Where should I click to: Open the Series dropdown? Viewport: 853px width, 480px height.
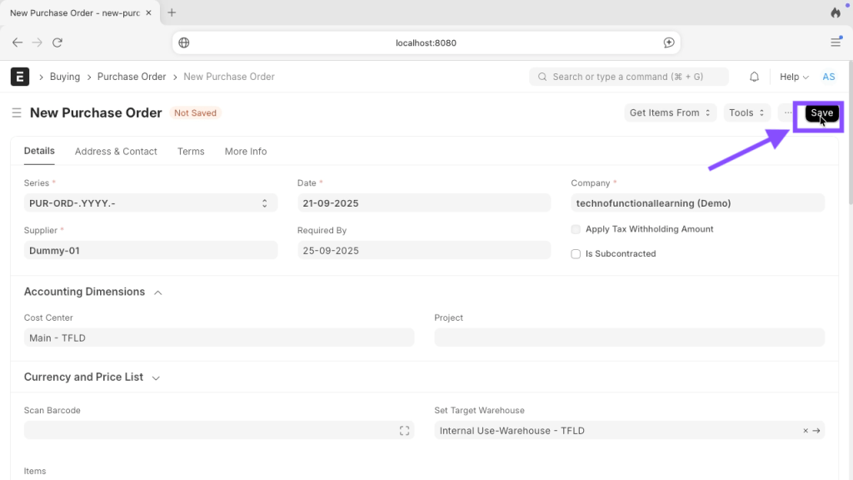pos(151,203)
